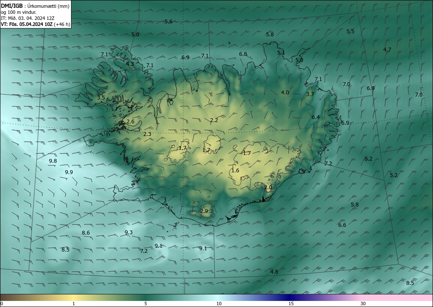Image resolution: width=433 pixels, height=307 pixels.
Task: Click the 2.9 value label
Action: [204, 211]
